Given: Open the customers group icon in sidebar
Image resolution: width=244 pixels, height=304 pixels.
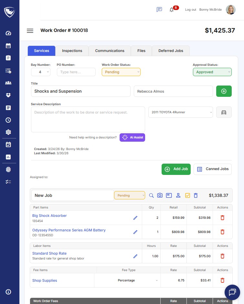Looking at the screenshot, I should [x=8, y=83].
